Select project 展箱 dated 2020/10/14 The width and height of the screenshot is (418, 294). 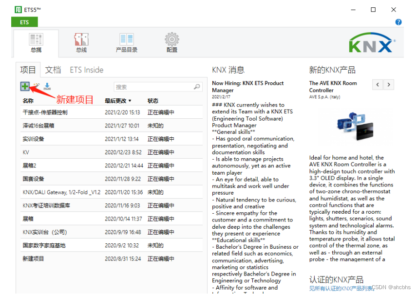(112, 219)
